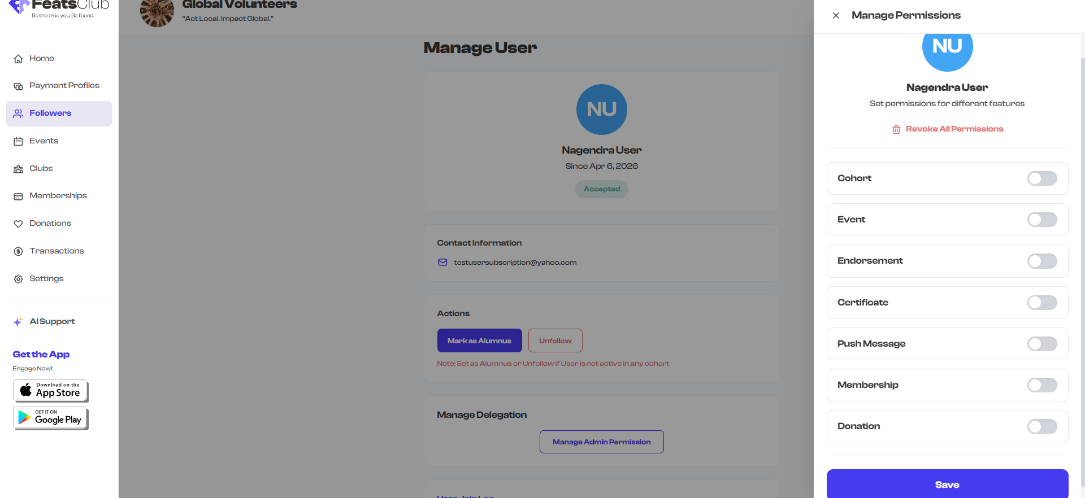1085x498 pixels.
Task: Click the Since Apr 6, 2026 text
Action: click(x=601, y=166)
